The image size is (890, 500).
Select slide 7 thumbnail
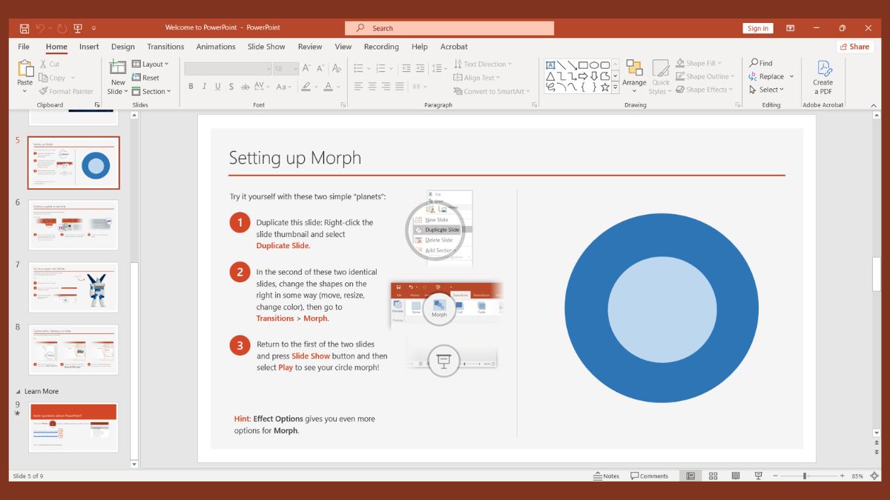point(73,287)
